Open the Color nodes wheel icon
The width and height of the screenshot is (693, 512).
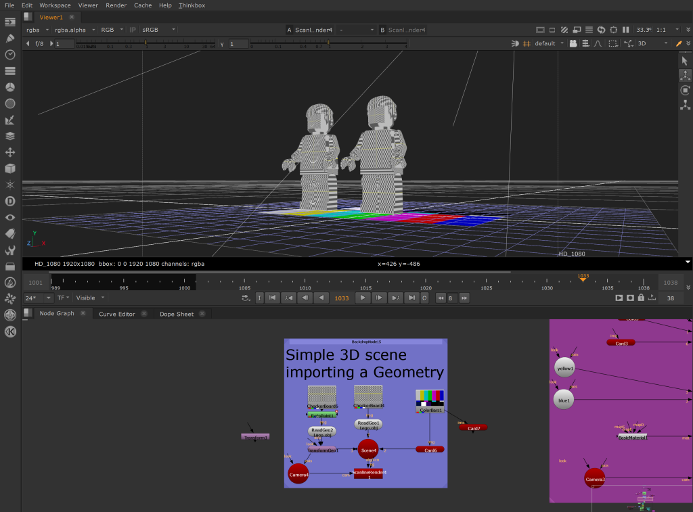(x=9, y=87)
